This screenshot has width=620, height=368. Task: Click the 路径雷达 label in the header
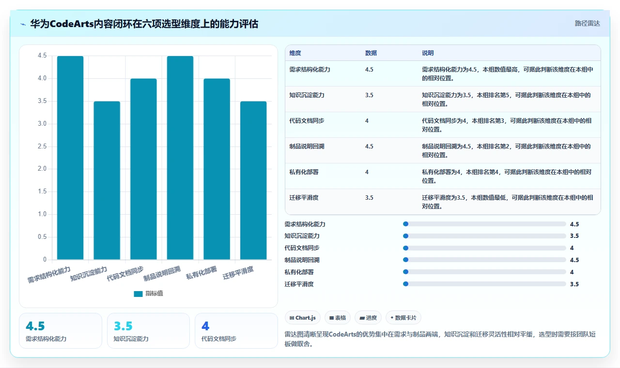click(587, 23)
